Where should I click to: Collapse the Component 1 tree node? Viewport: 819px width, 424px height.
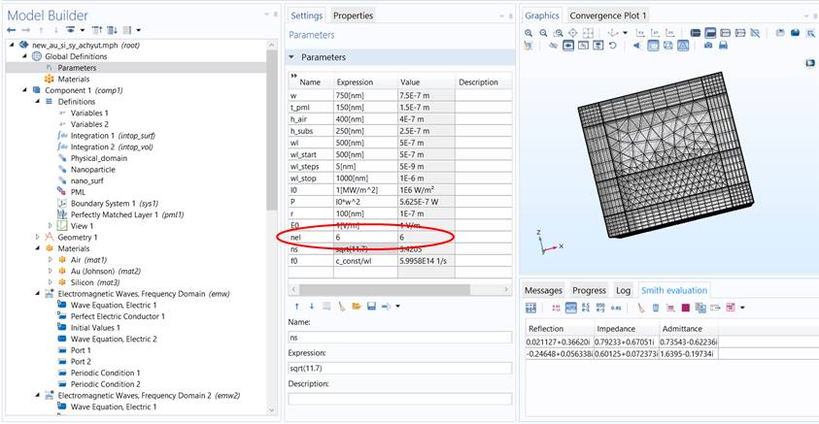pyautogui.click(x=24, y=90)
